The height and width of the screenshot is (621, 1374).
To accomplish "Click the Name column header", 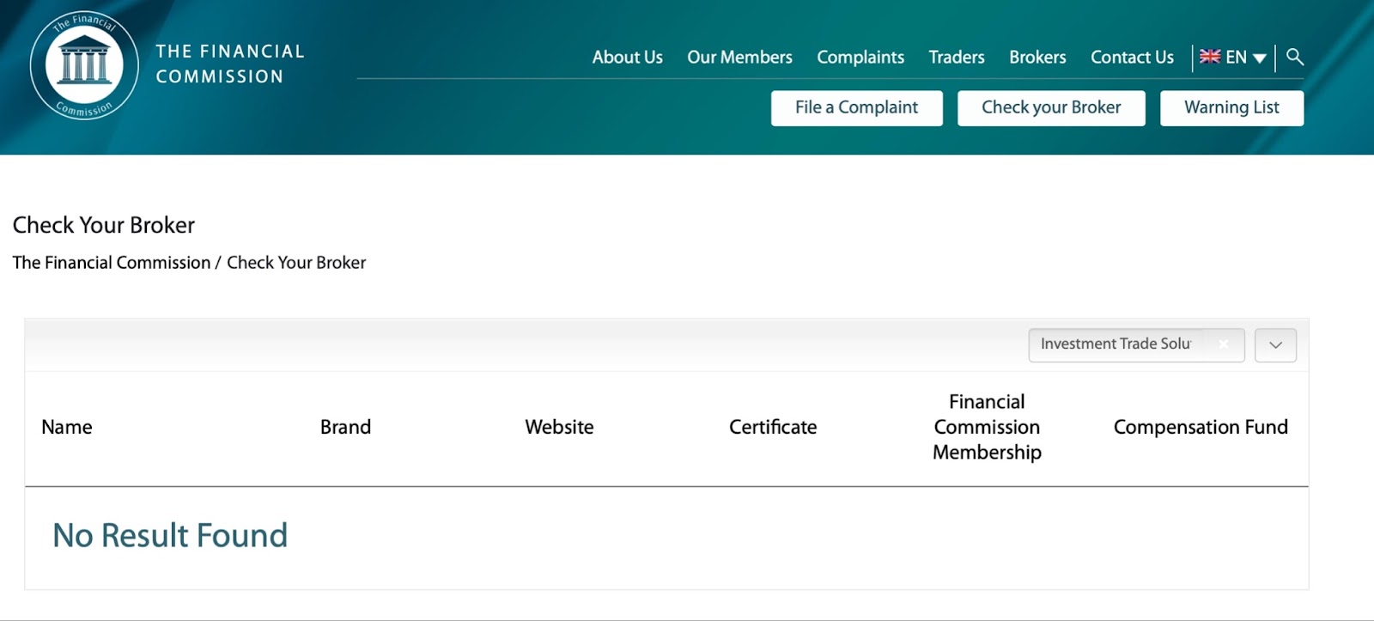I will click(67, 427).
